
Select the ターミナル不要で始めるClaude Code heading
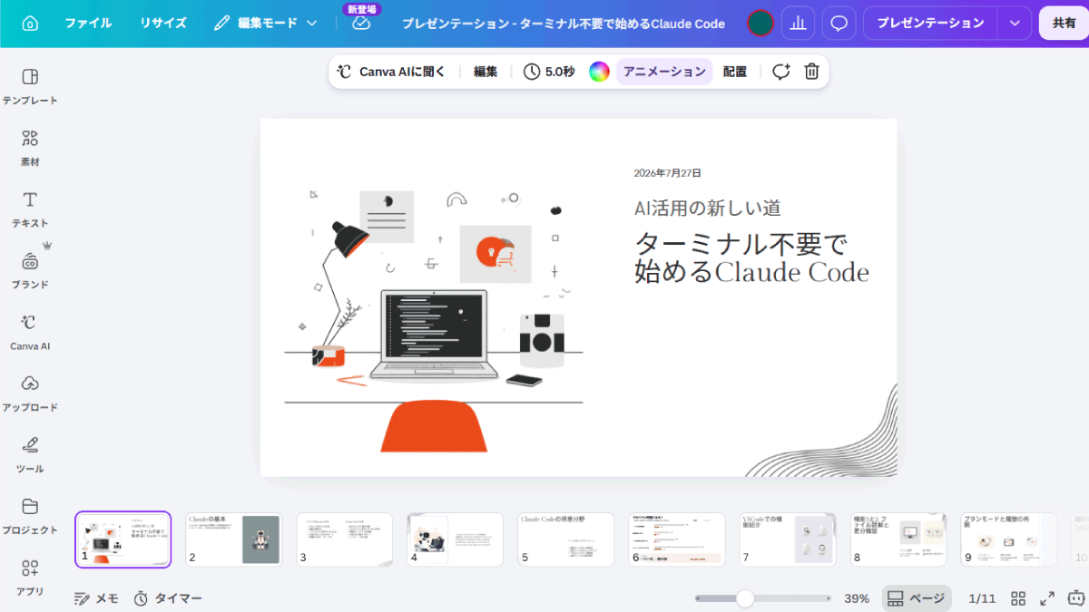point(751,257)
